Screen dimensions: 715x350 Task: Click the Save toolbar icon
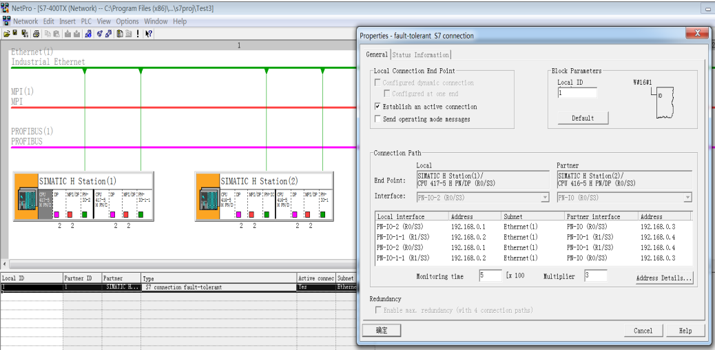(15, 33)
